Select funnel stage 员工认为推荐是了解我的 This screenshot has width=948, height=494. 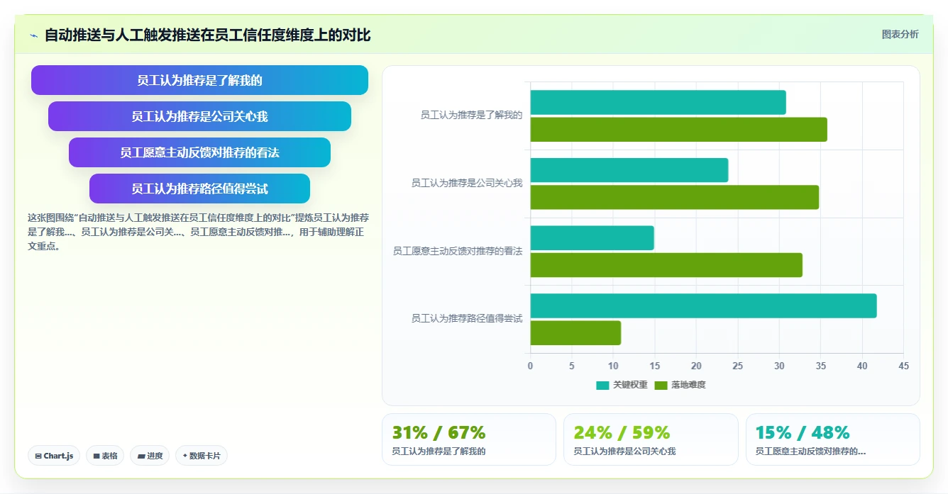coord(199,80)
